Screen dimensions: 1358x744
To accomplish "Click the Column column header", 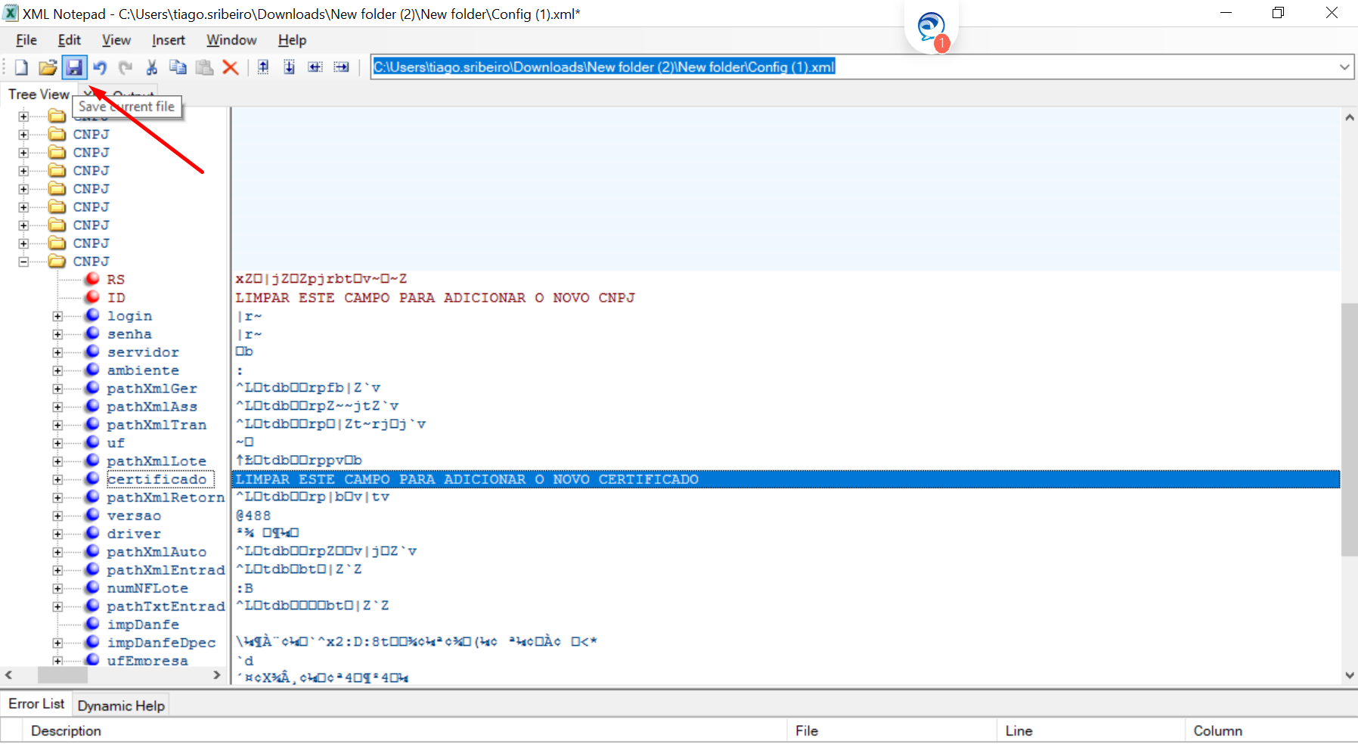I will click(x=1270, y=730).
